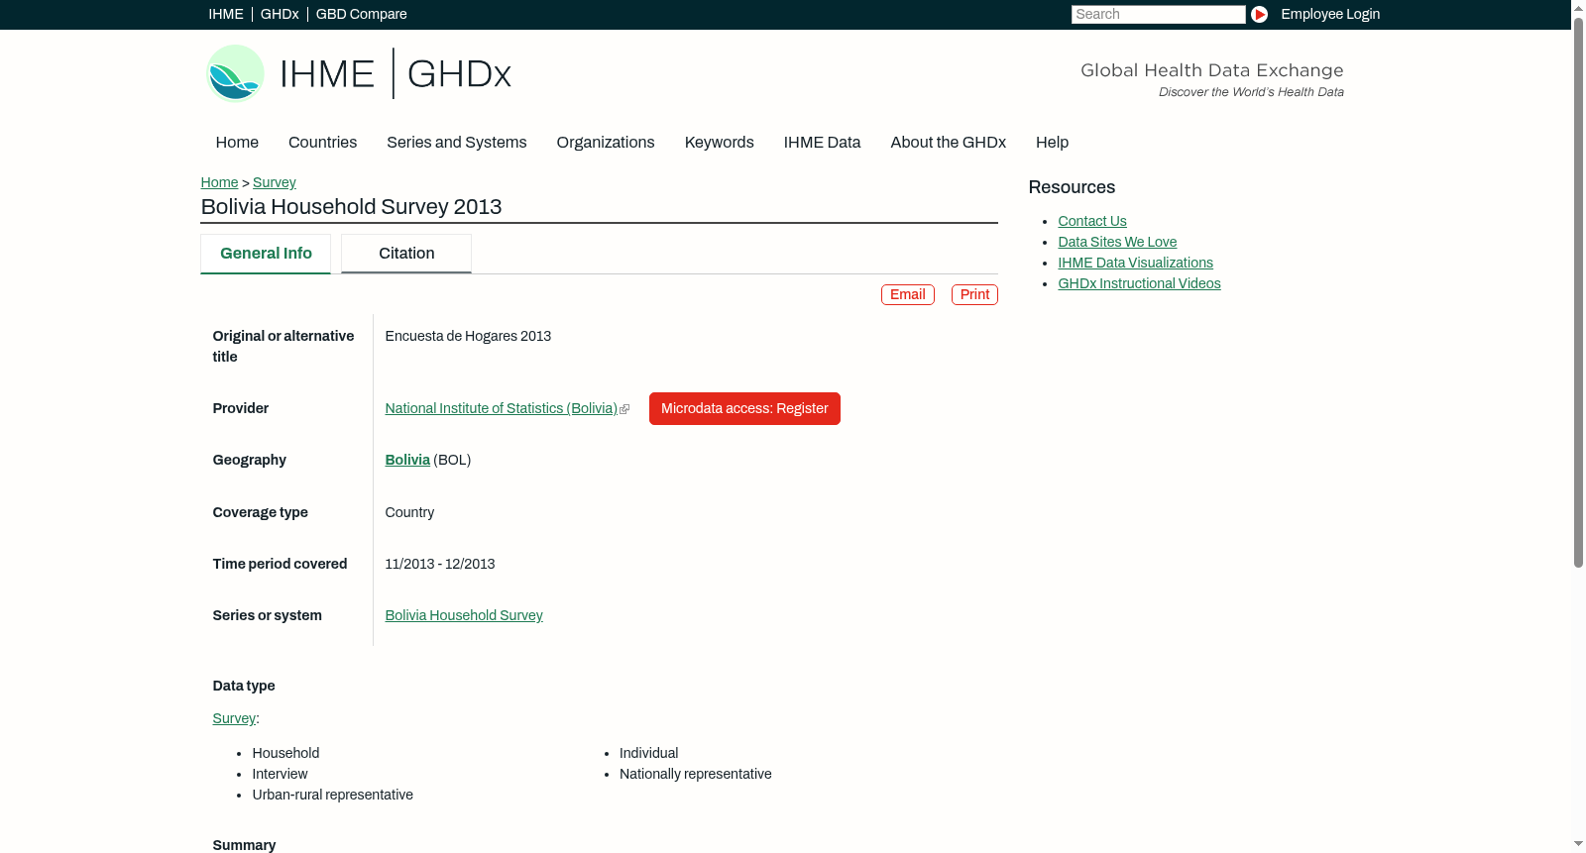The height and width of the screenshot is (853, 1586).
Task: Open the Bolivia geography link
Action: [x=407, y=460]
